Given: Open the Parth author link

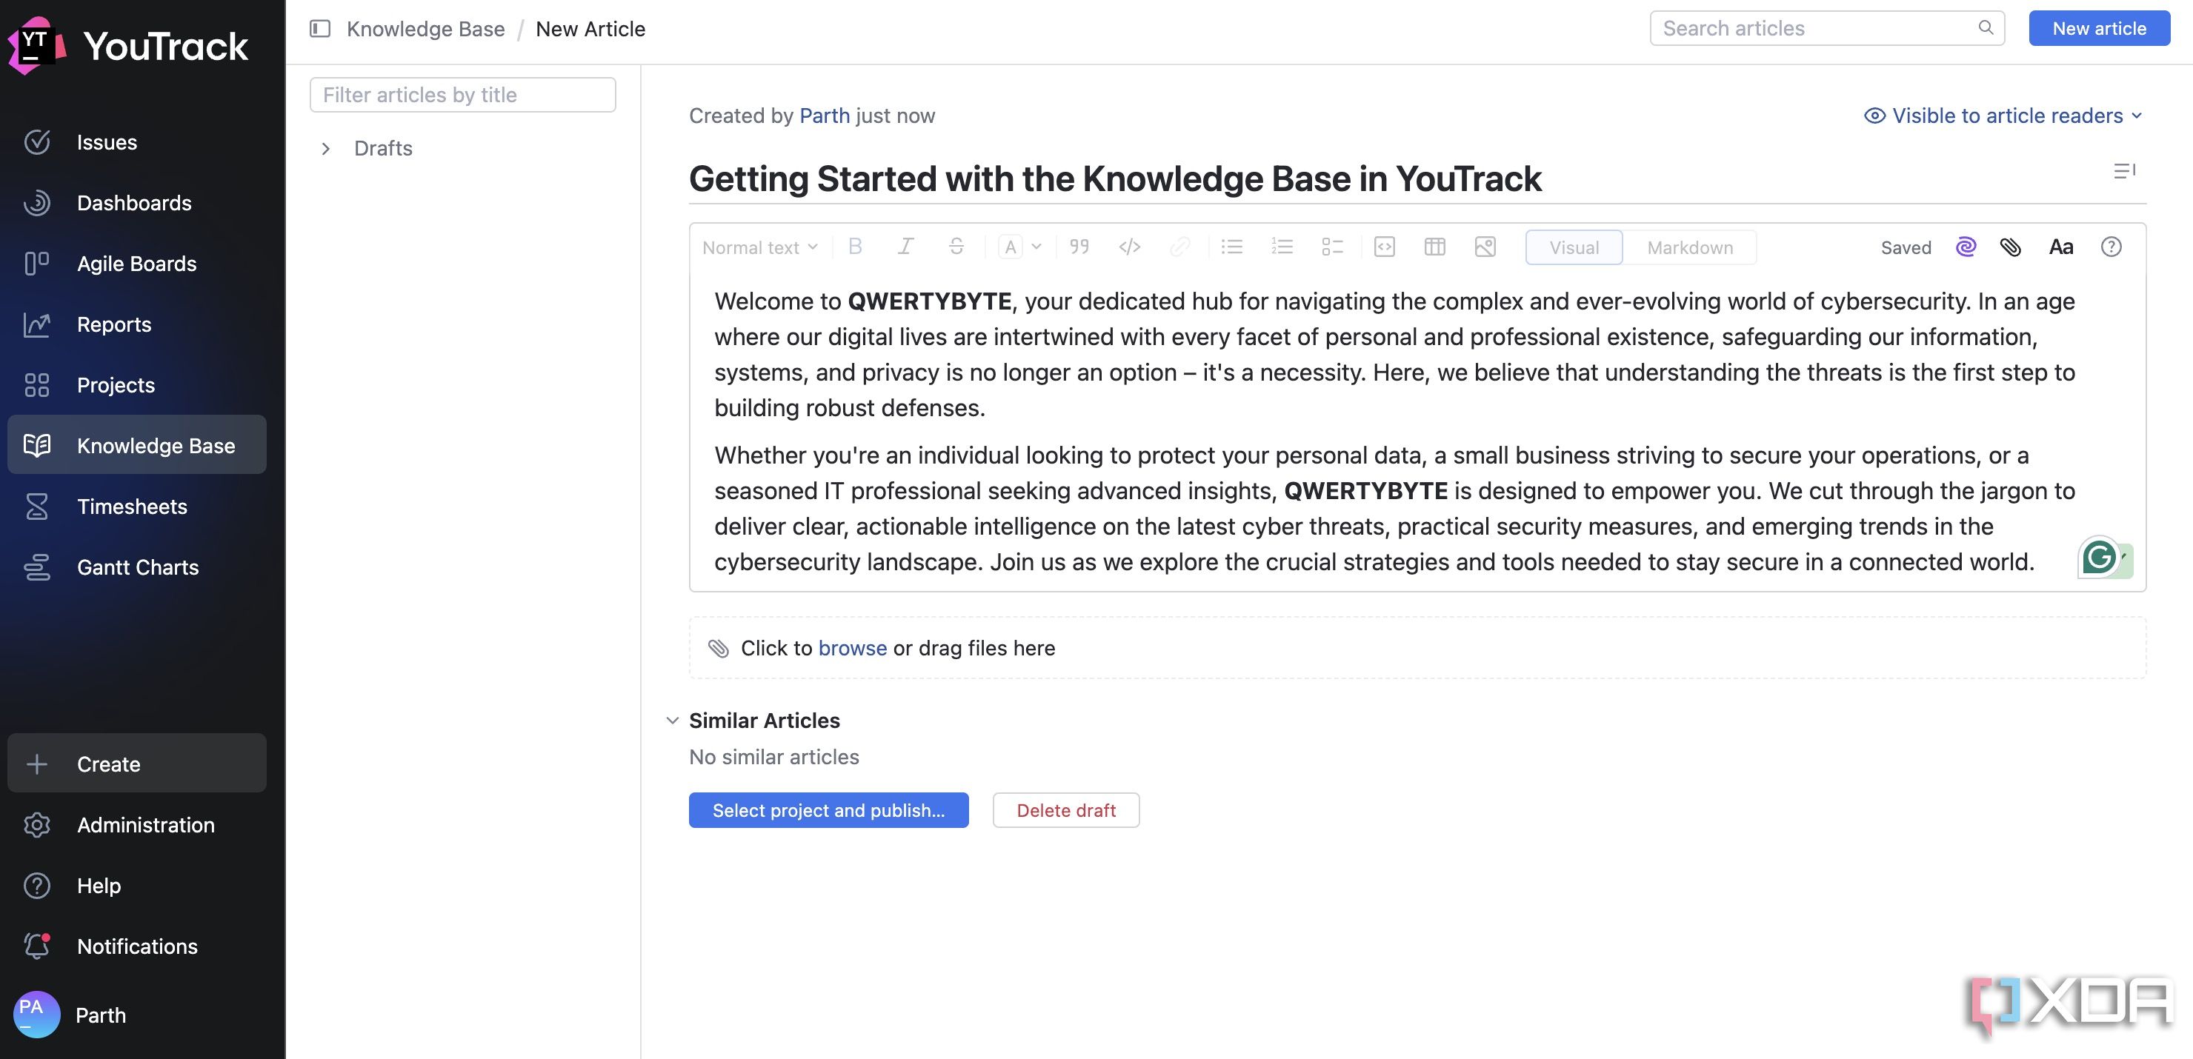Looking at the screenshot, I should pos(824,116).
